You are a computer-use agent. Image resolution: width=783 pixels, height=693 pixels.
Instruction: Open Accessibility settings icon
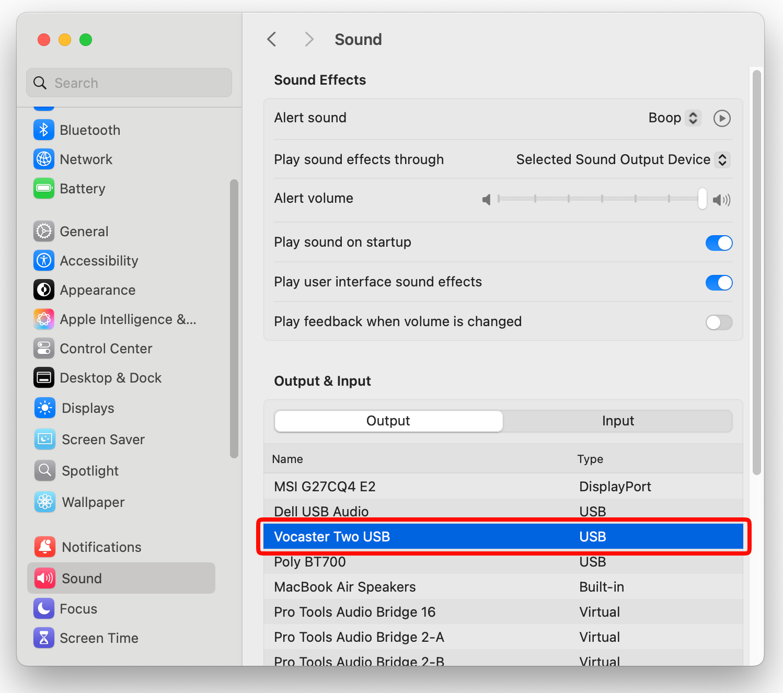pos(44,260)
